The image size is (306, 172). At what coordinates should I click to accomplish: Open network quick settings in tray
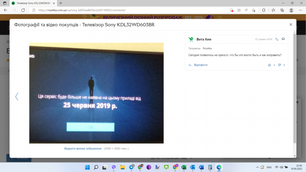click(x=277, y=167)
